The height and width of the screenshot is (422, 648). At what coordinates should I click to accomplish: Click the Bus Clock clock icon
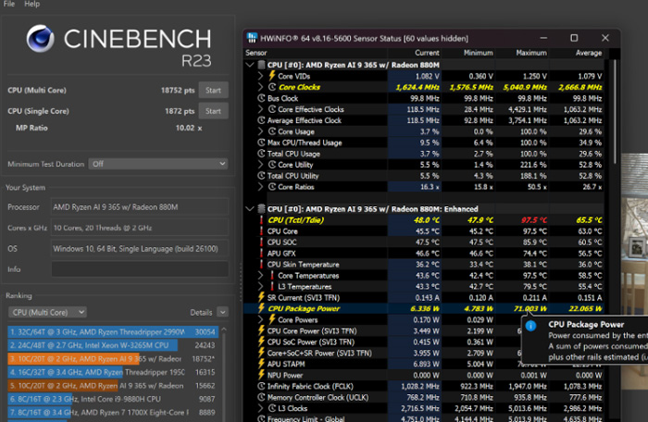(x=261, y=98)
